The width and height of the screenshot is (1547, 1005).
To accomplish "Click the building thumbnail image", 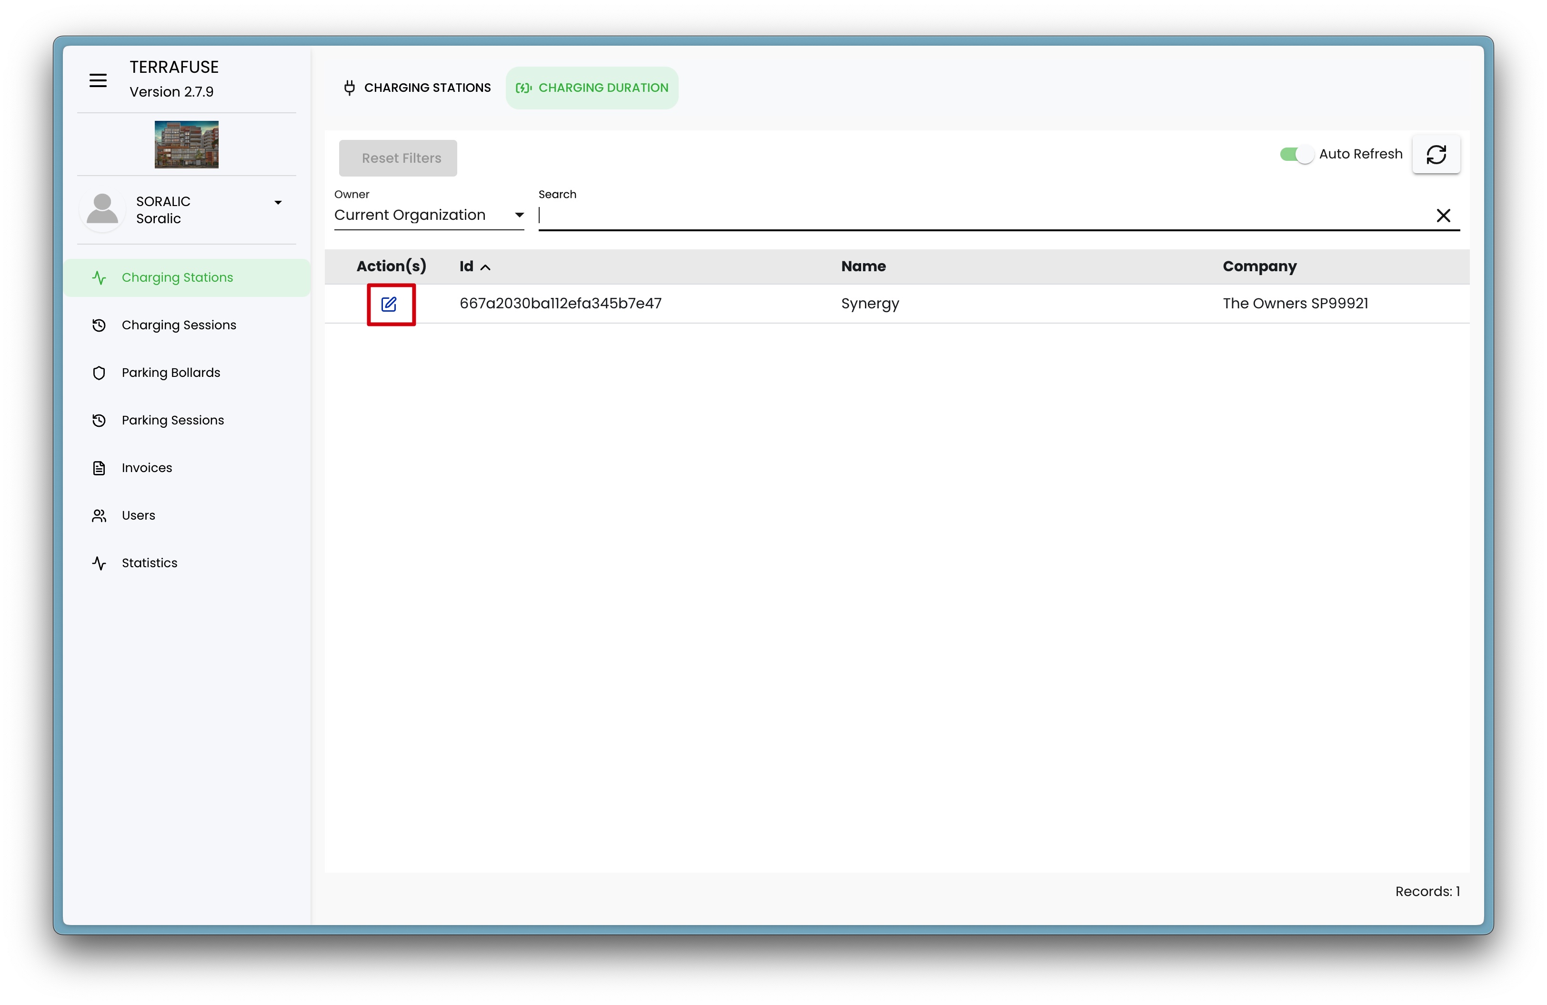I will [x=187, y=144].
